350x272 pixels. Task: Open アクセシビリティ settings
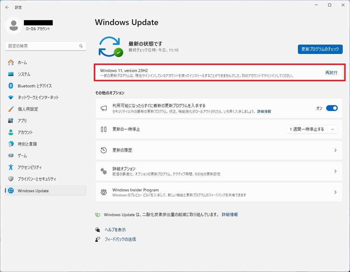[45, 167]
